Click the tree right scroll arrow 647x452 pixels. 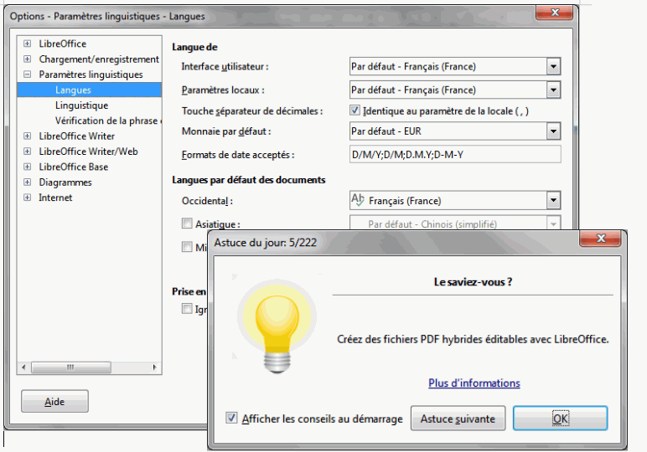155,367
